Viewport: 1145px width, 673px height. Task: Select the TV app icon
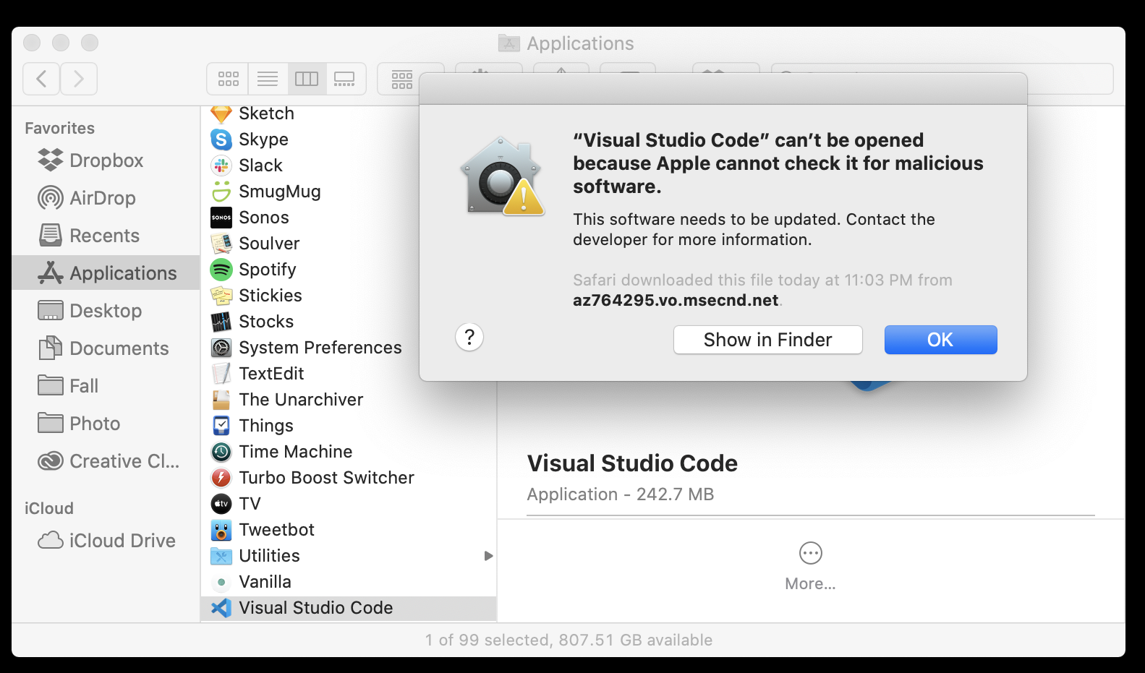pyautogui.click(x=221, y=504)
